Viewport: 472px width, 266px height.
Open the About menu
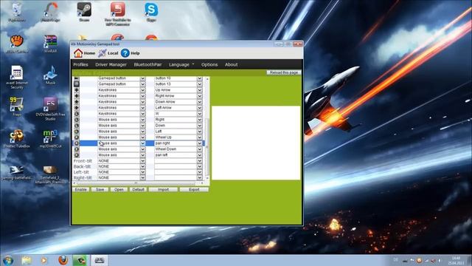[231, 64]
